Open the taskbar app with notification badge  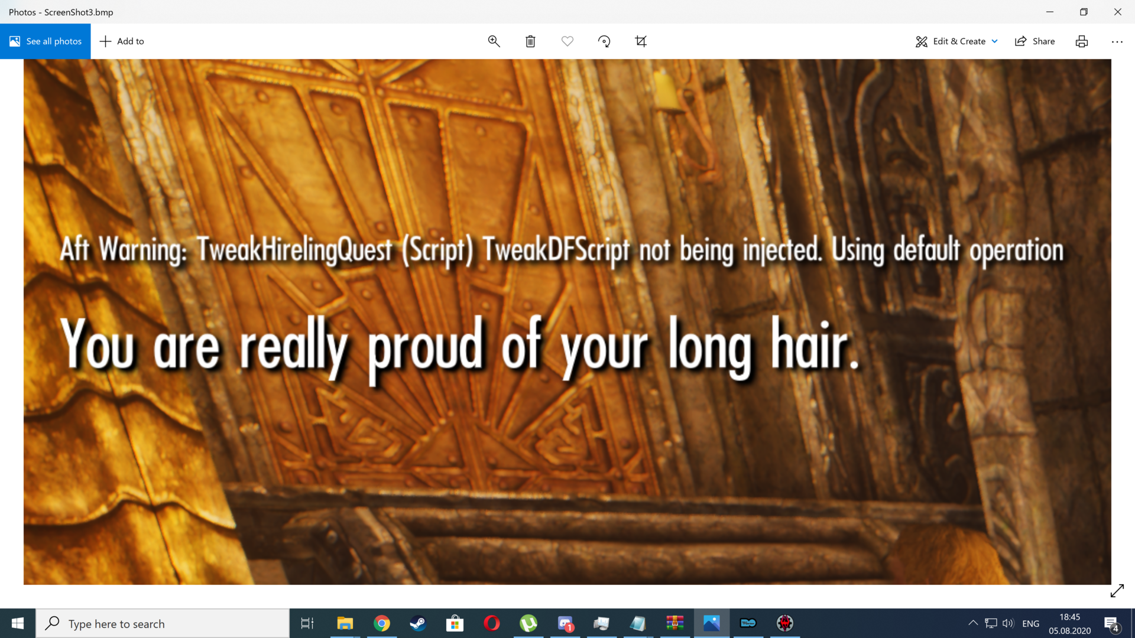[565, 623]
